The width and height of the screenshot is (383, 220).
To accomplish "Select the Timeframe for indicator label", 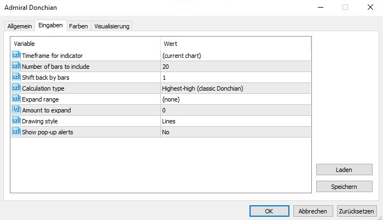I will [53, 56].
